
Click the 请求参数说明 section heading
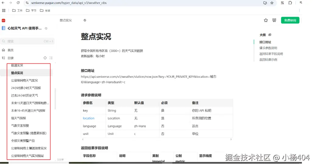click(91, 95)
